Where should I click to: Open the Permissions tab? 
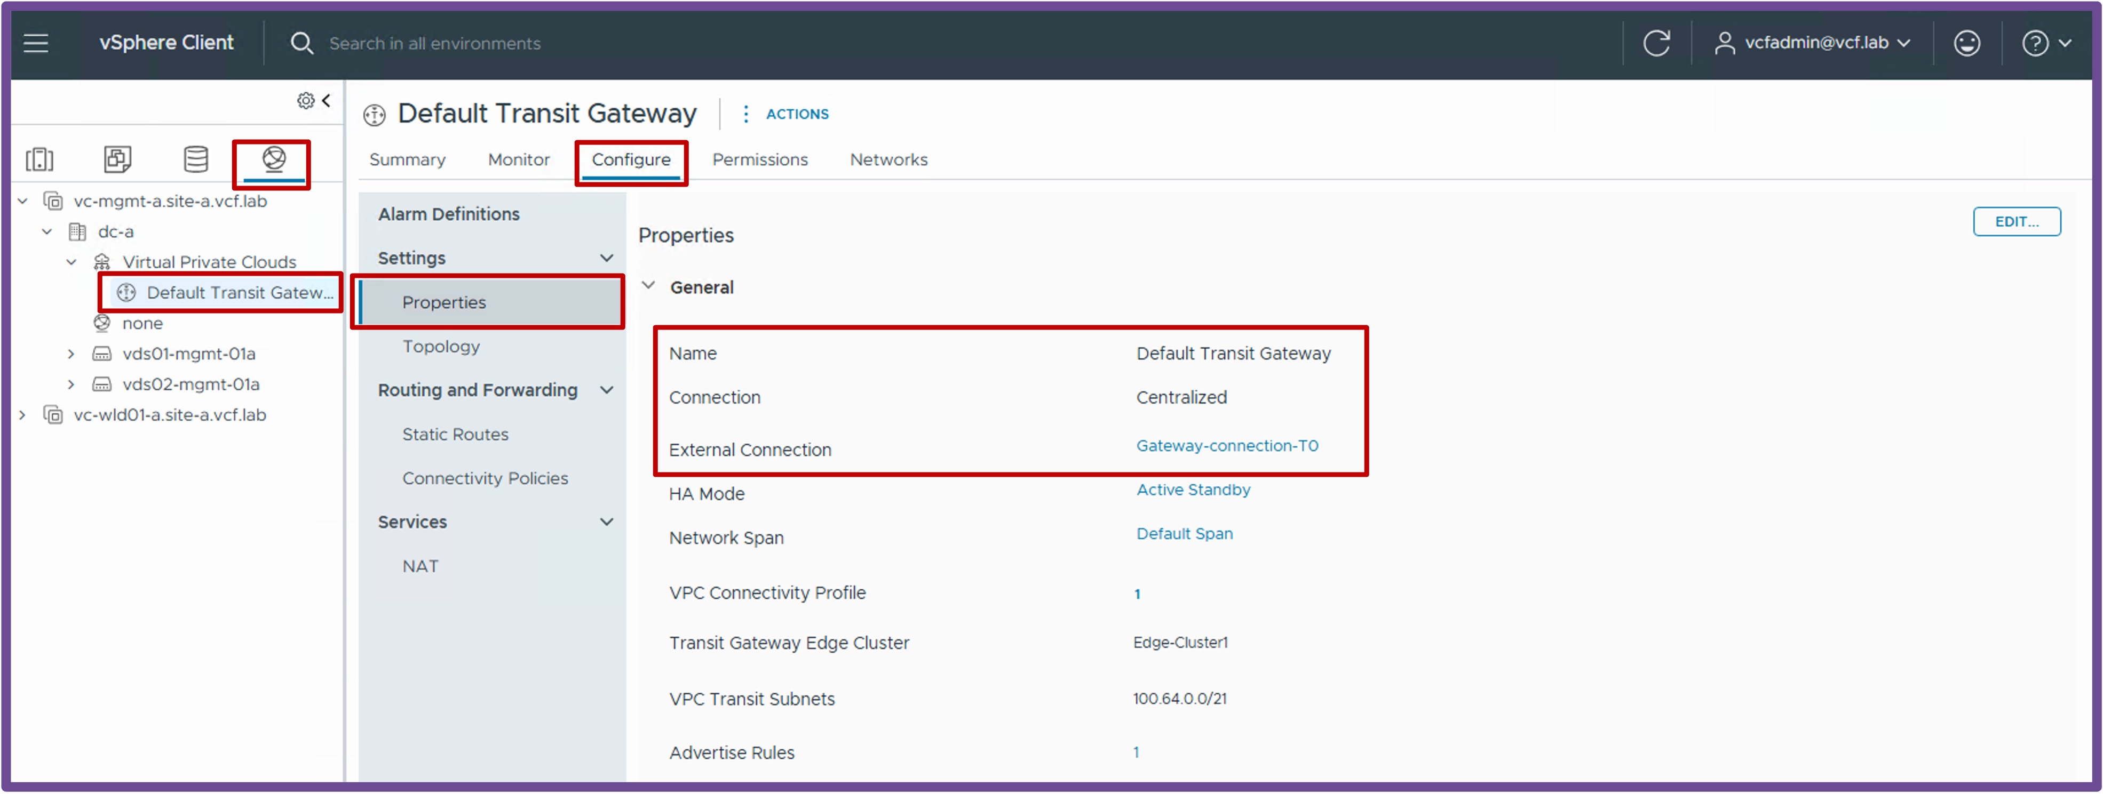click(760, 160)
